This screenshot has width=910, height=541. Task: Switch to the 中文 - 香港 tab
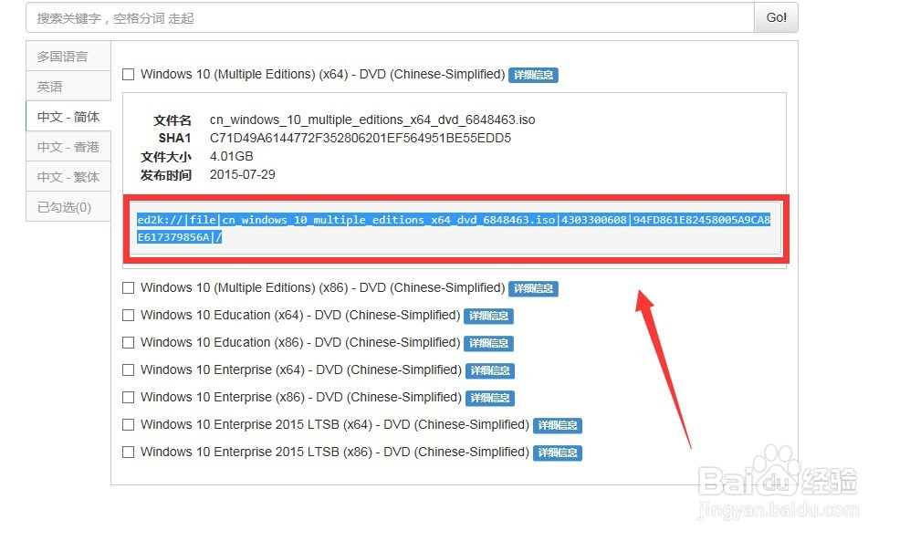[x=68, y=147]
